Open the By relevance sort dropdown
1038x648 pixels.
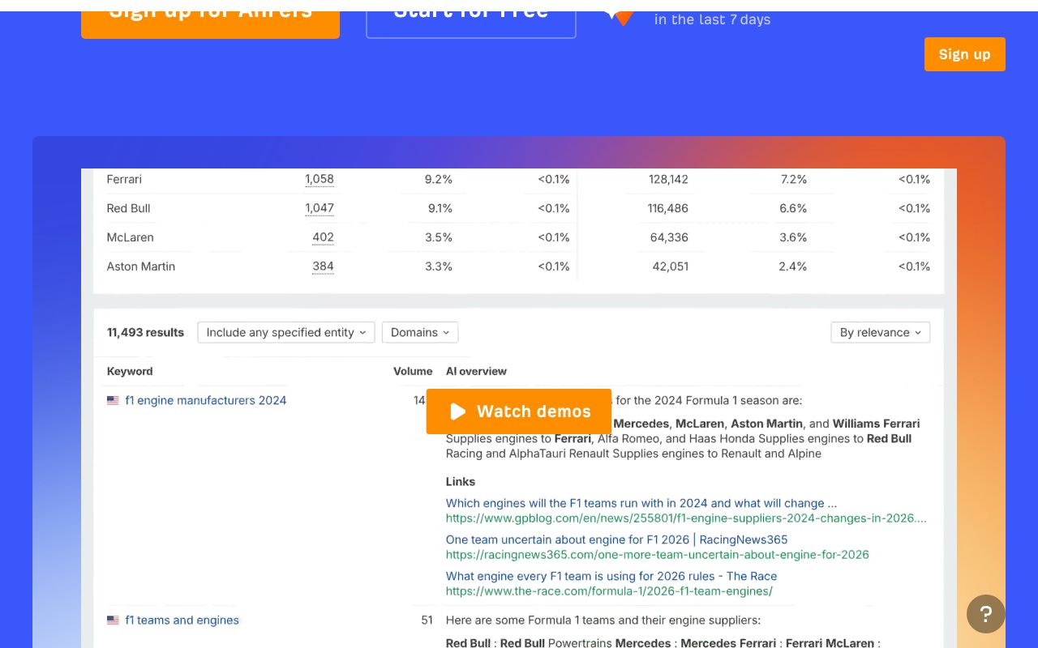click(881, 332)
